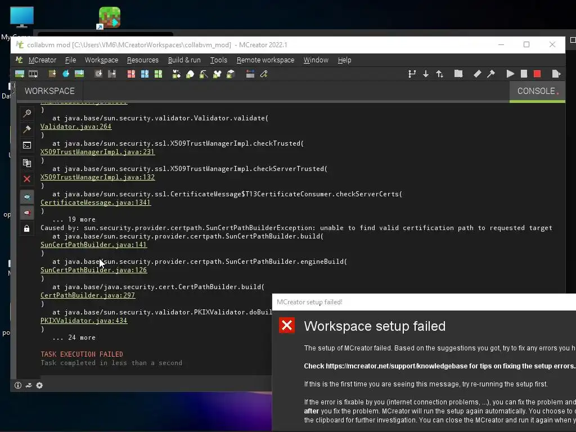Open the Window menu
The width and height of the screenshot is (576, 432).
[x=316, y=60]
